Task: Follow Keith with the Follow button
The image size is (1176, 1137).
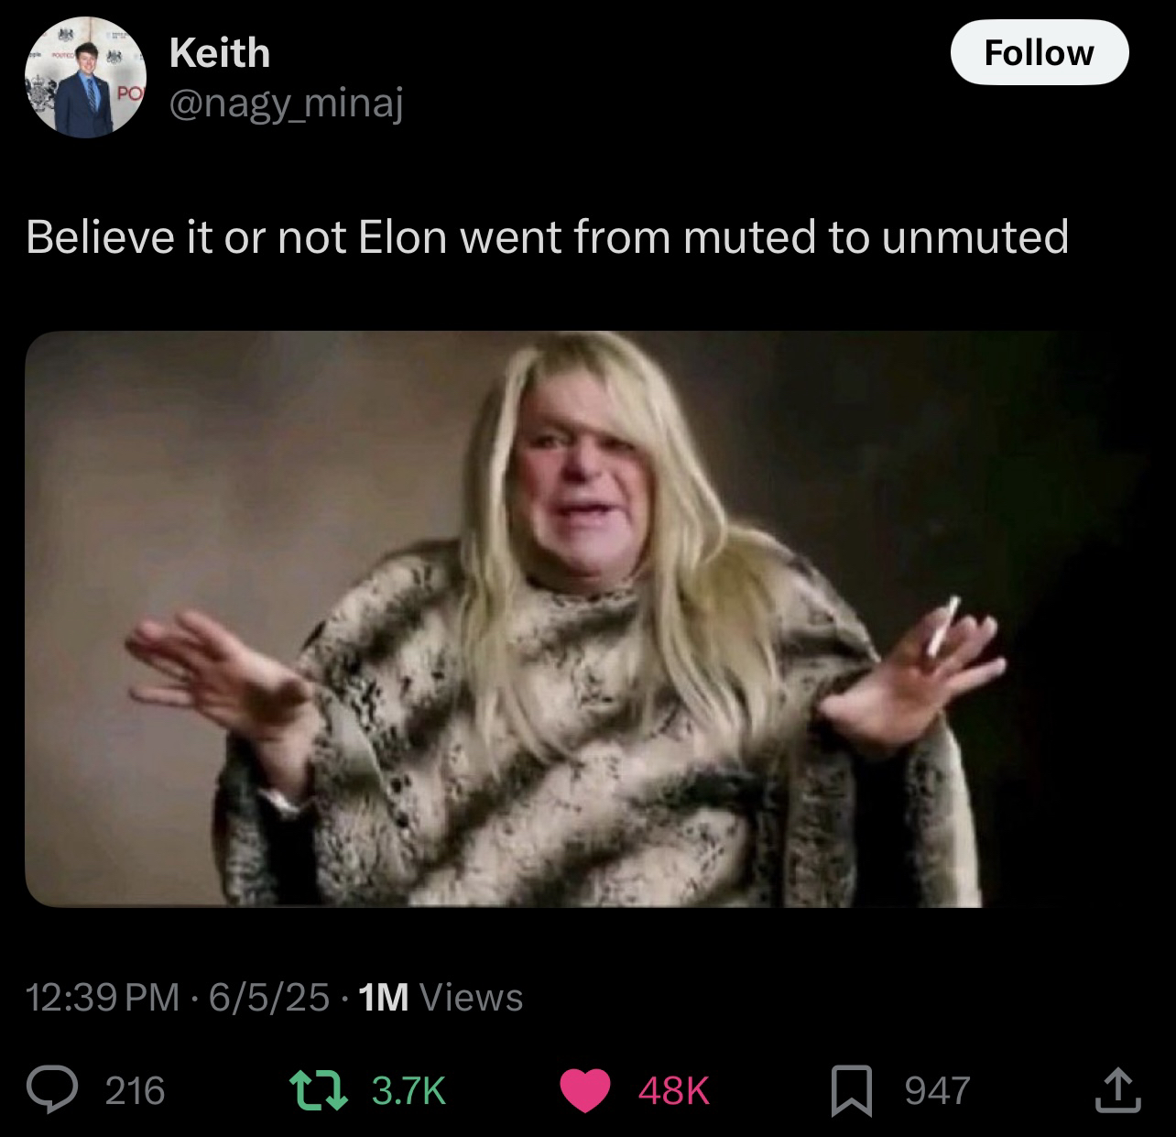Action: tap(1040, 52)
